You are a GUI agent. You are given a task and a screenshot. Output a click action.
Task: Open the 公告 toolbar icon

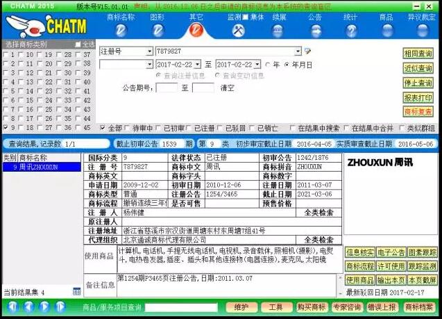coord(314,30)
